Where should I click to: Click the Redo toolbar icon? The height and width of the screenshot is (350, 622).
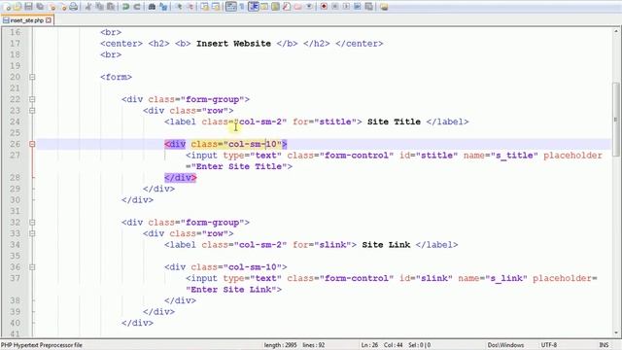click(136, 7)
